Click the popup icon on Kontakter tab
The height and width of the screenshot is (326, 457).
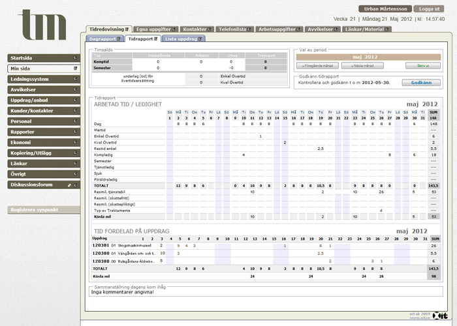point(210,29)
